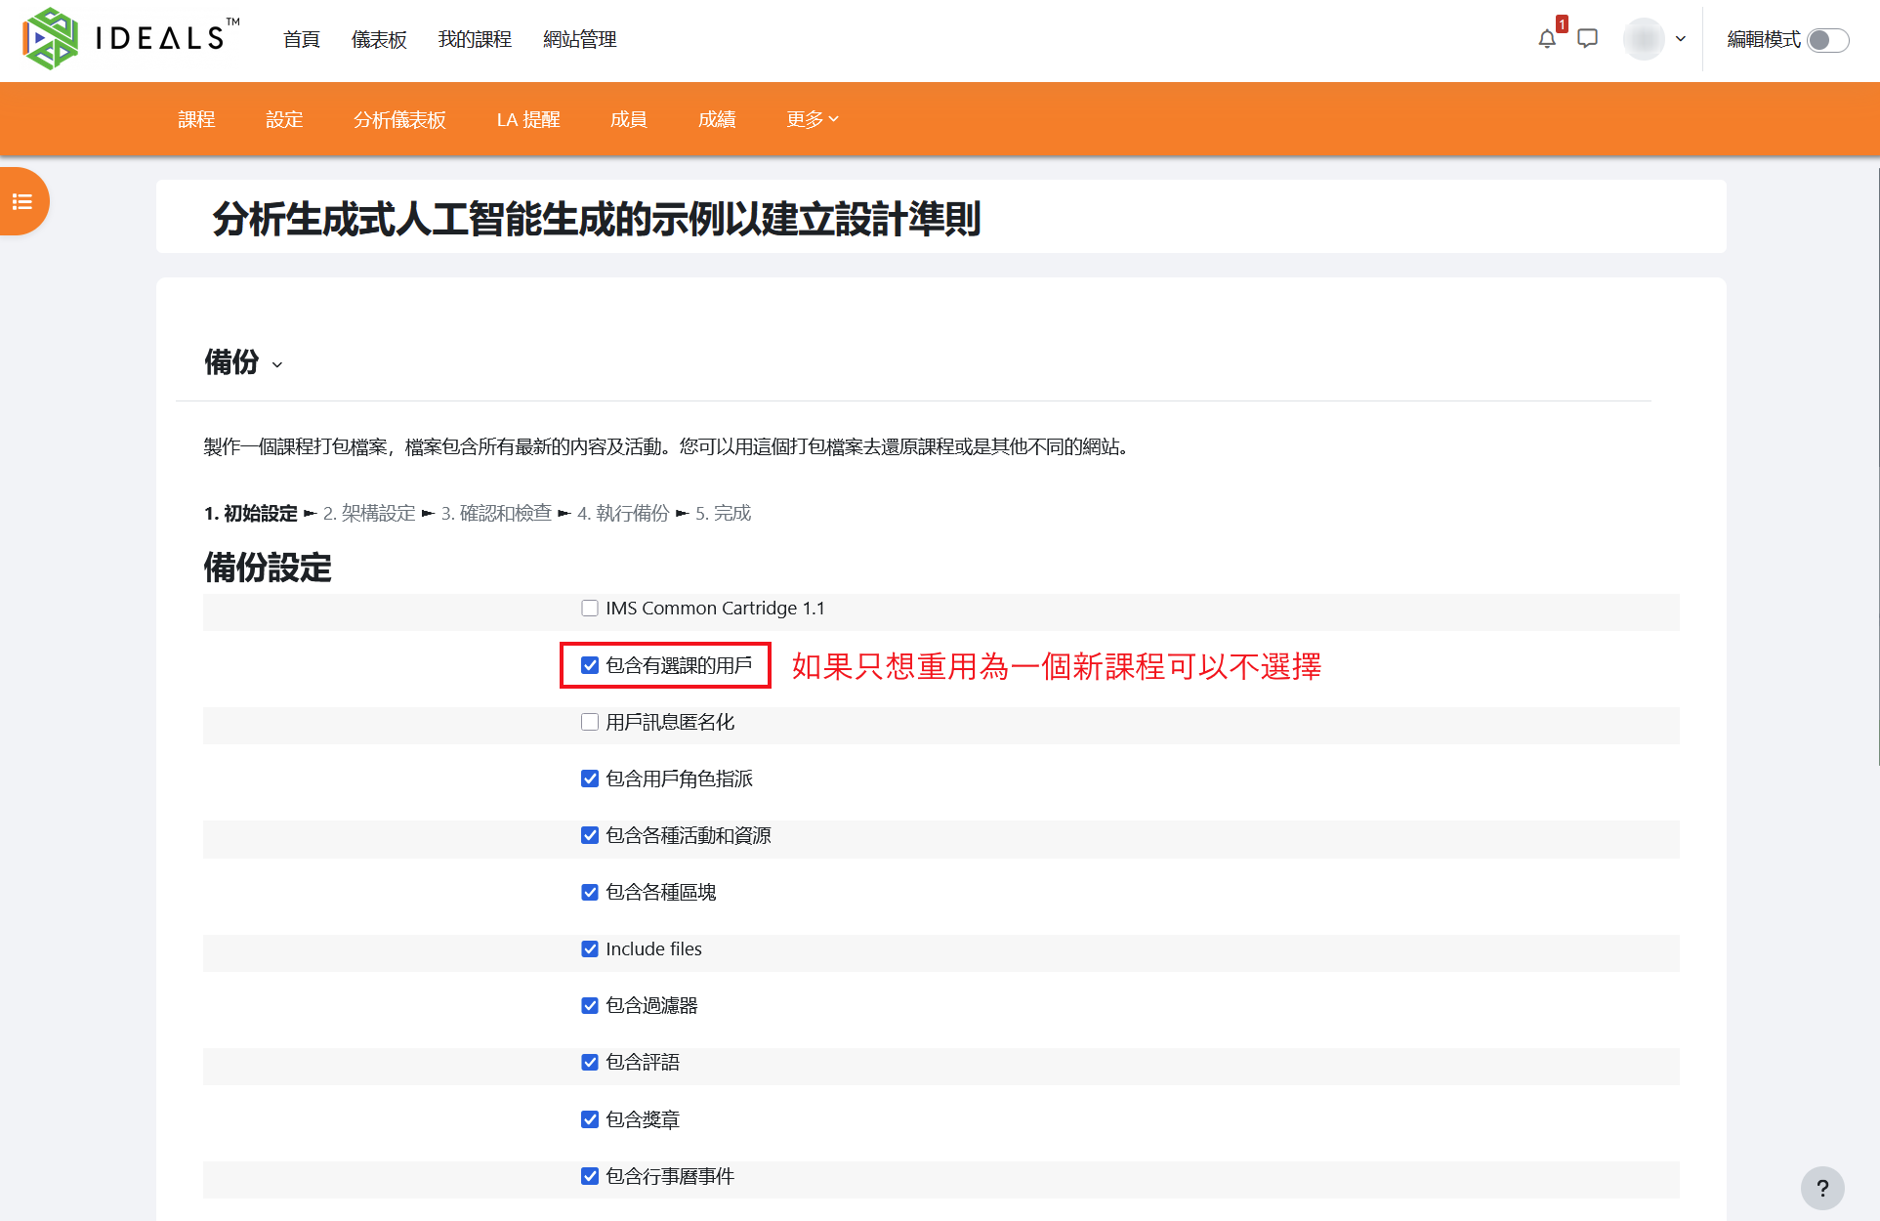
Task: Open the course index drawer icon
Action: click(x=22, y=201)
